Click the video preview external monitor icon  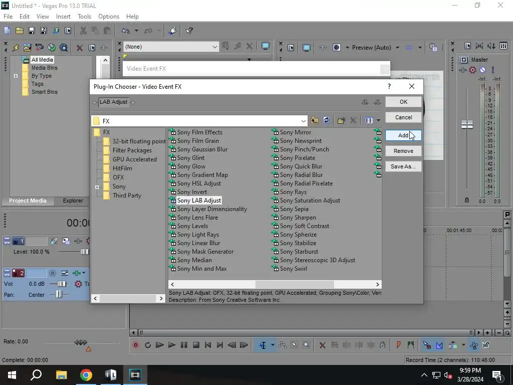307,48
